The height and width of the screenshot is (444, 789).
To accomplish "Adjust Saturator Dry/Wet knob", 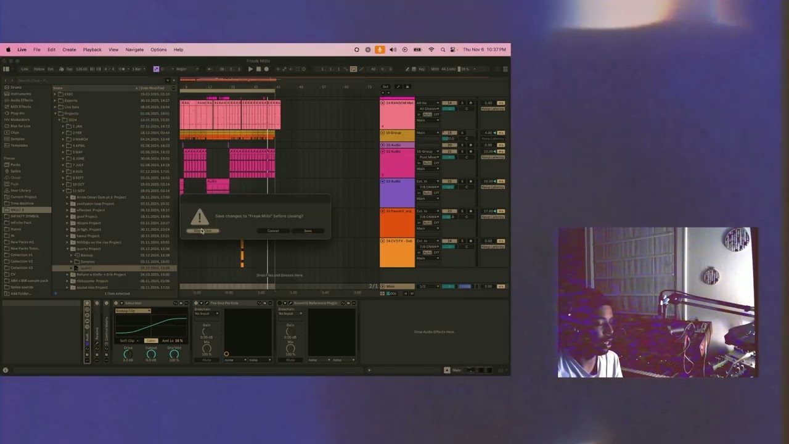I will [174, 353].
